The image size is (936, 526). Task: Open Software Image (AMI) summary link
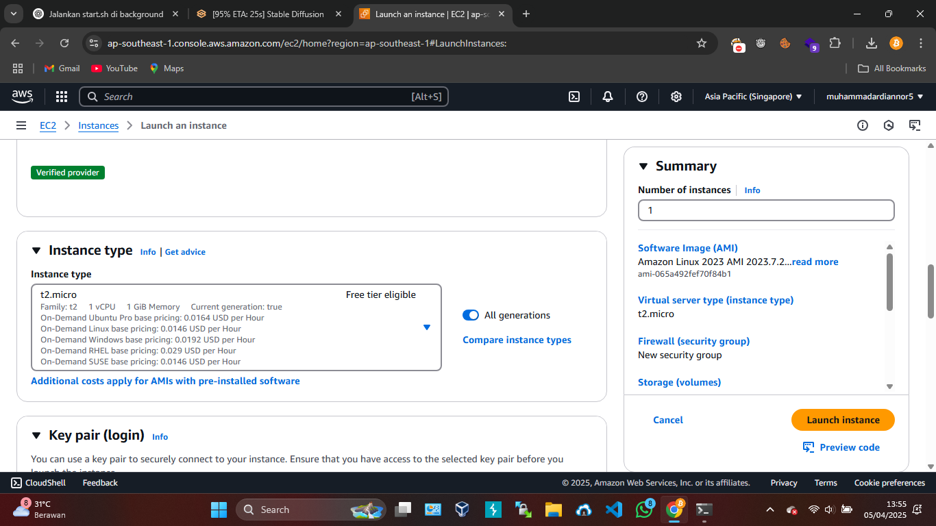687,248
